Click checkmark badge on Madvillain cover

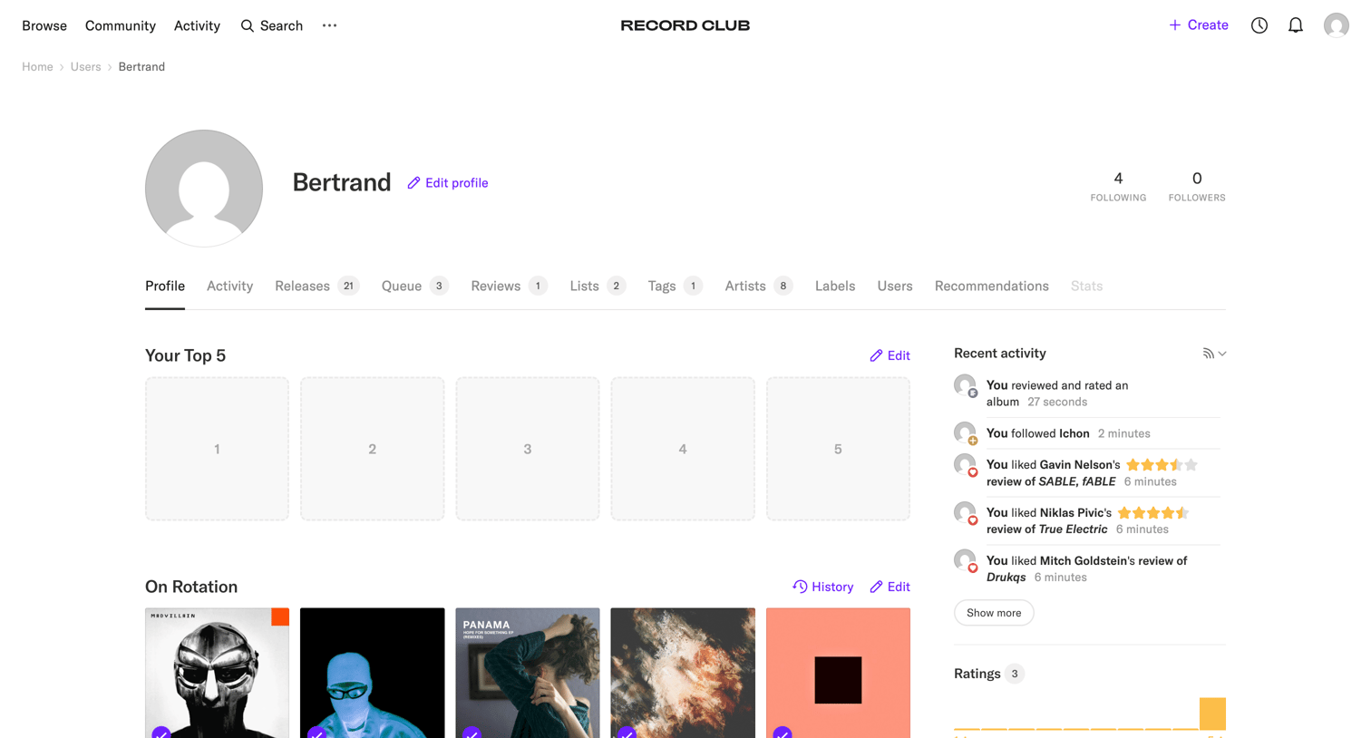pyautogui.click(x=161, y=732)
